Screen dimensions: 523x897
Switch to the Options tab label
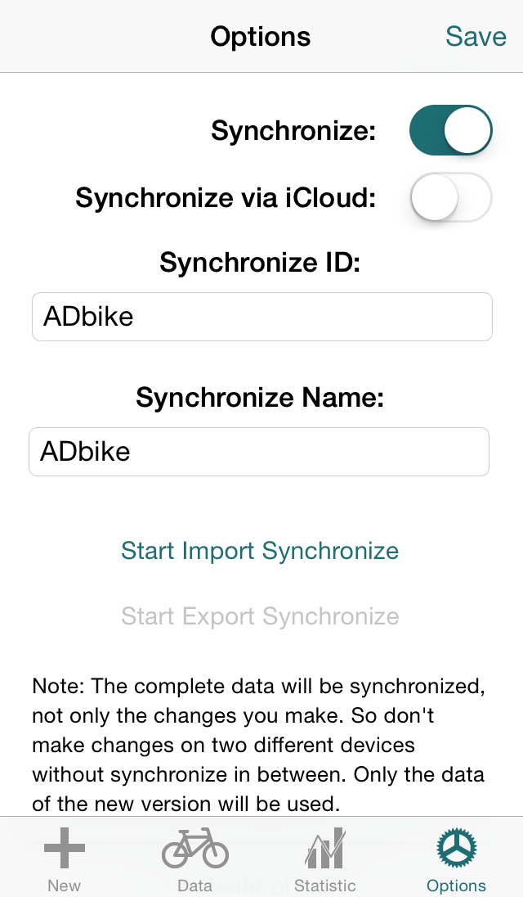(456, 886)
